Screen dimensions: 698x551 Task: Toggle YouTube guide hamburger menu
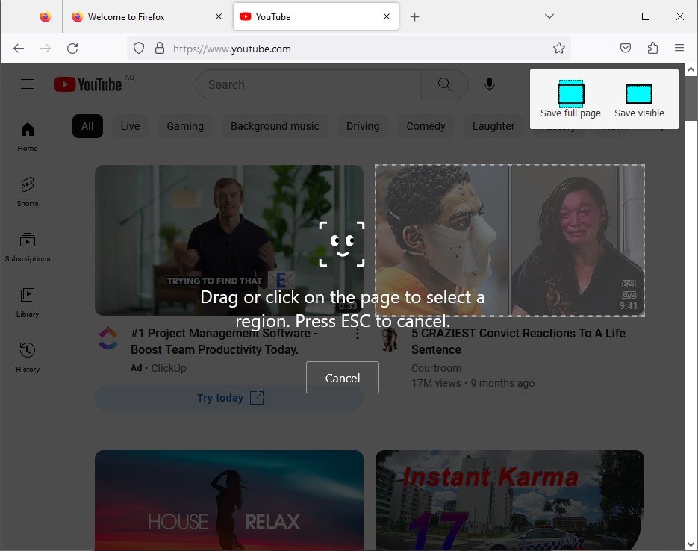[x=28, y=84]
